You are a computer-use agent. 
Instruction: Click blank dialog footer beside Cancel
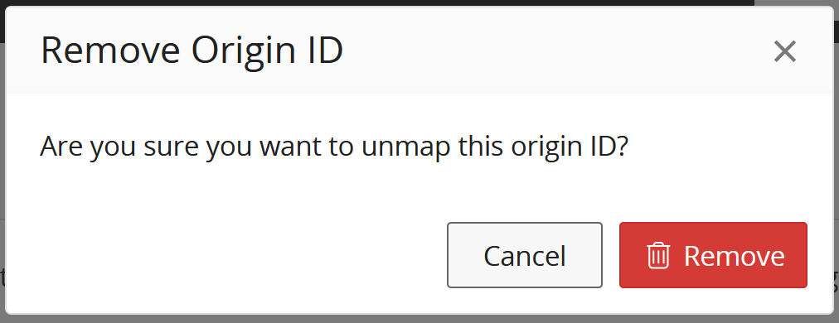pyautogui.click(x=225, y=255)
